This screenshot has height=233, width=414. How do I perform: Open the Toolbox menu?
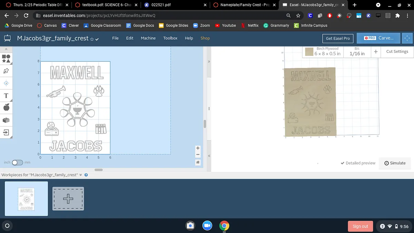(x=170, y=38)
